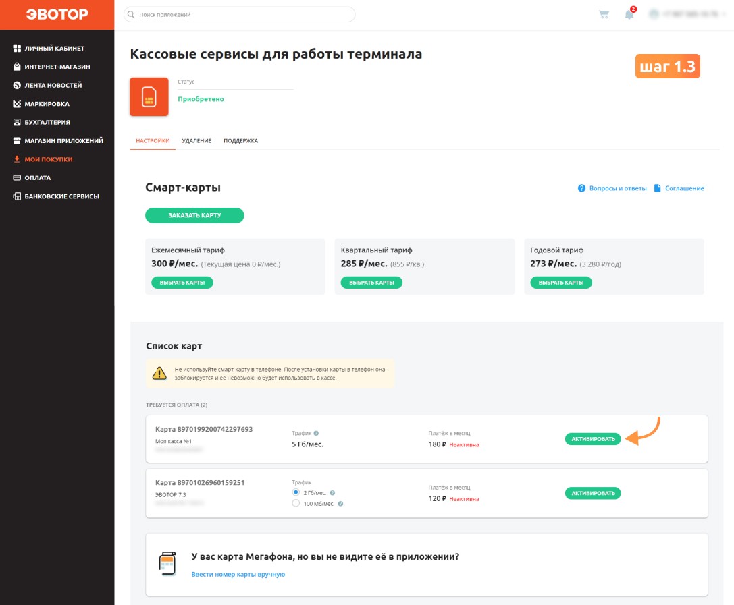
Task: Open Личный кабинет menu item
Action: [x=54, y=48]
